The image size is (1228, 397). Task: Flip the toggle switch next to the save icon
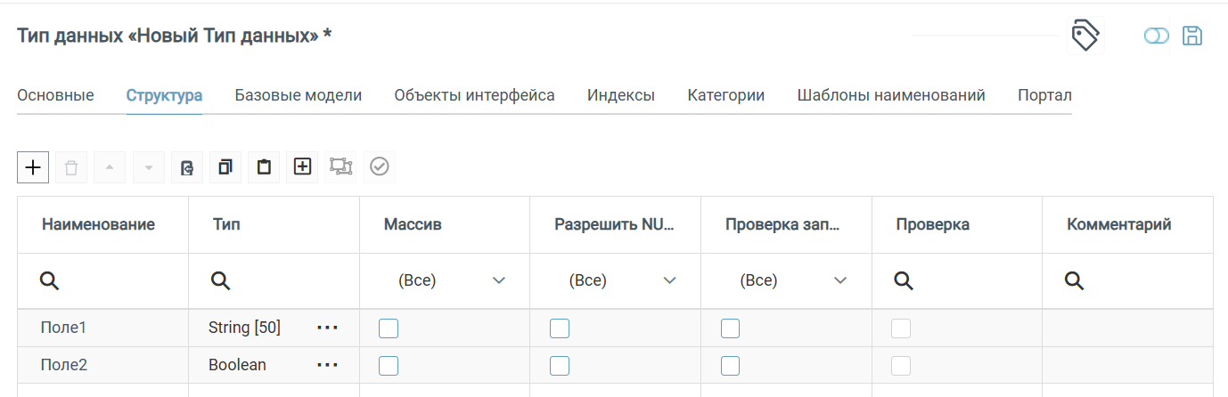(1156, 36)
